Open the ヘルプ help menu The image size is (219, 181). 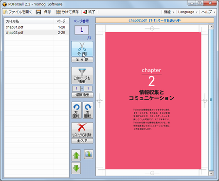click(x=208, y=12)
